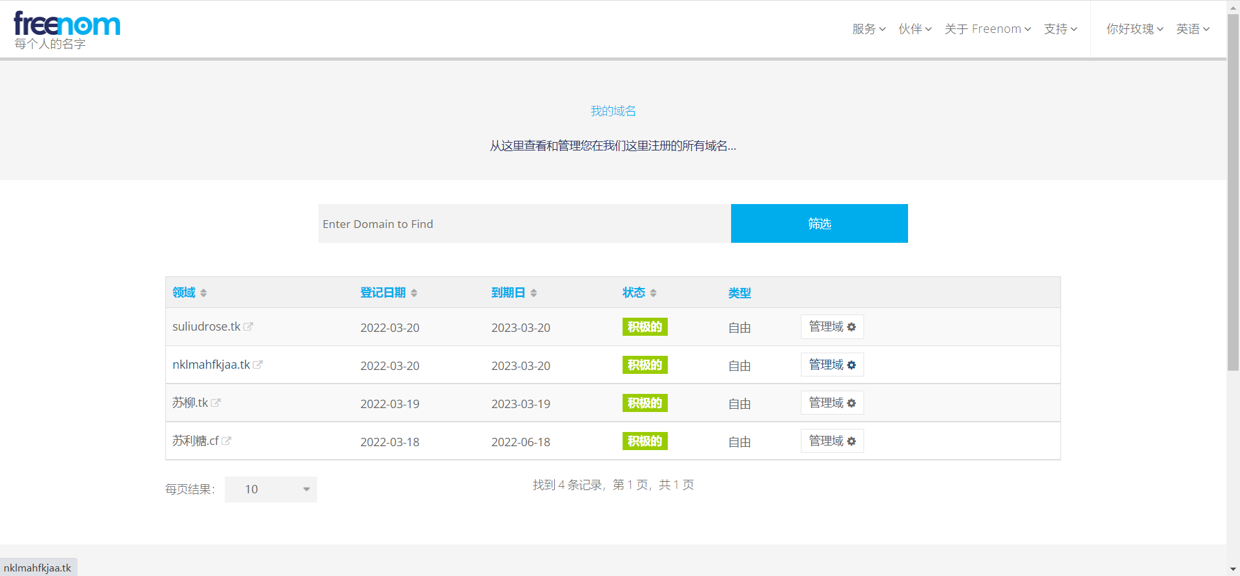Click 积极的 status badge for 苏利糖.cf

pos(645,441)
